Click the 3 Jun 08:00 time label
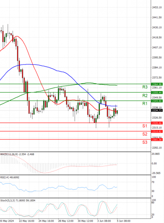Image resolution: width=164 pixels, height=223 pixels. [x=104, y=221]
